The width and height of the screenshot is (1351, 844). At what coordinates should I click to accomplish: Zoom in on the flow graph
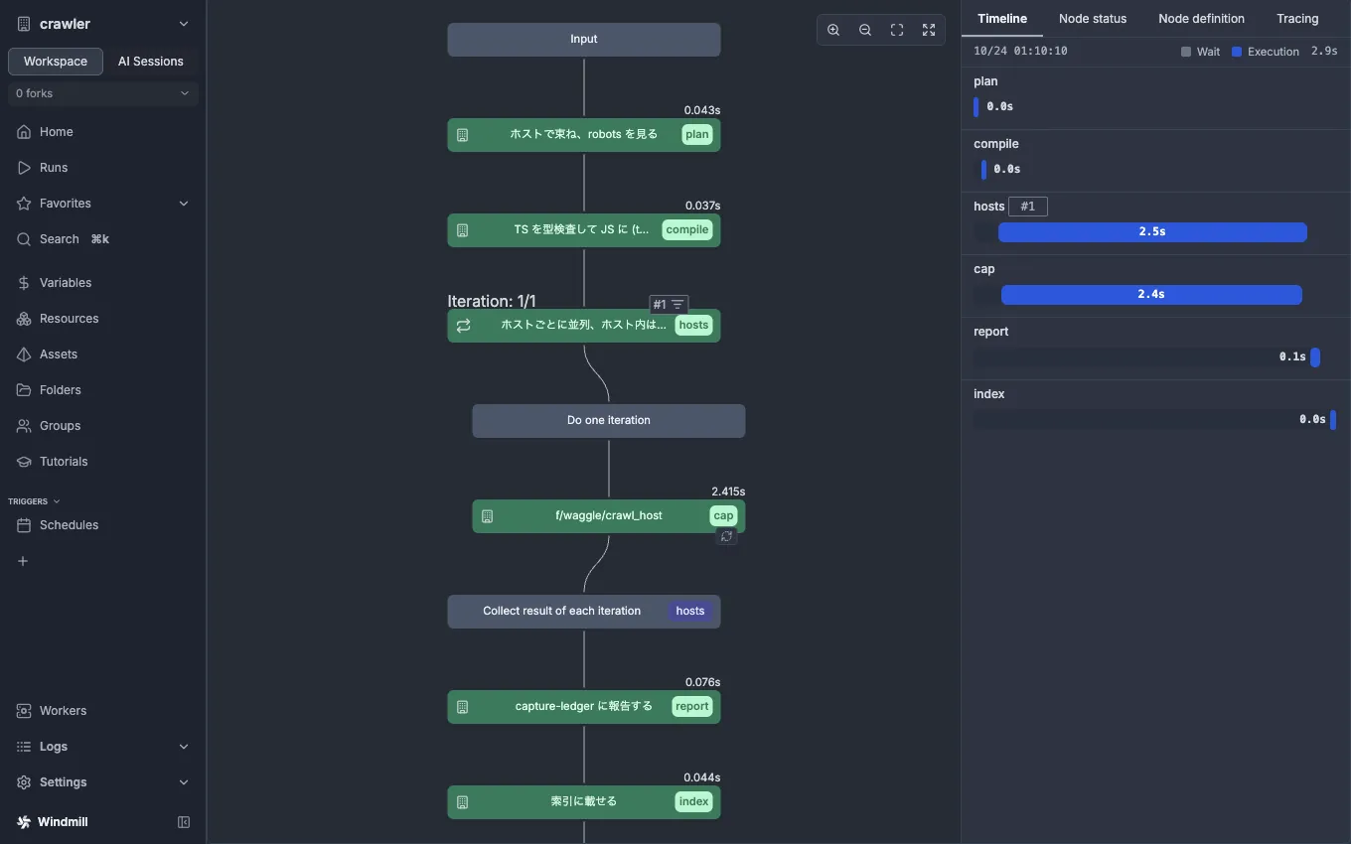tap(833, 30)
